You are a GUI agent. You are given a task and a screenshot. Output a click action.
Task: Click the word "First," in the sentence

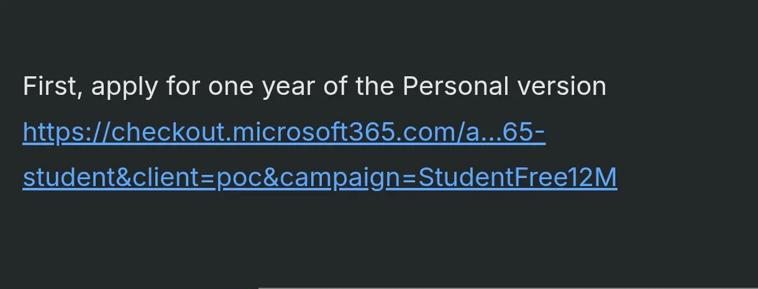click(53, 86)
